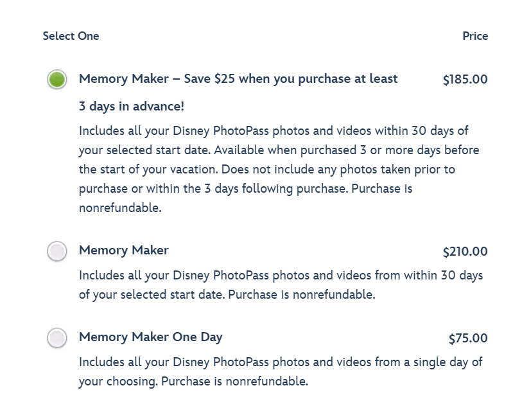Click the "Price" column header

[475, 36]
